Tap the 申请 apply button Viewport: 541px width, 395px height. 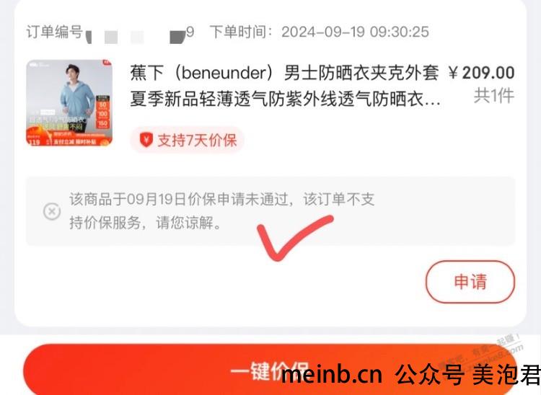470,282
